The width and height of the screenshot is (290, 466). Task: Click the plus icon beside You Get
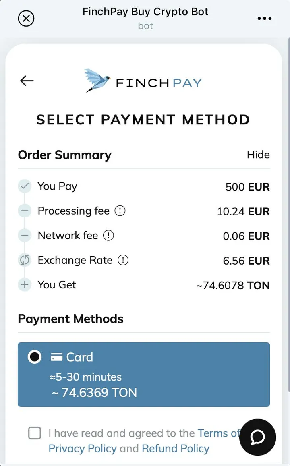(25, 284)
